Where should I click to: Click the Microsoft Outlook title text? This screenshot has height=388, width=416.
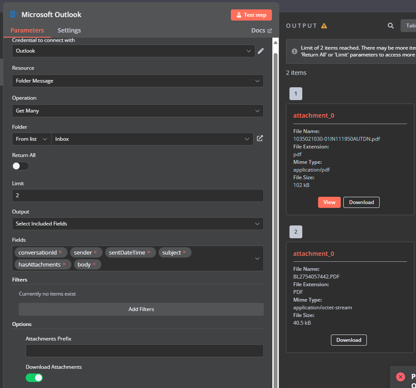click(51, 15)
